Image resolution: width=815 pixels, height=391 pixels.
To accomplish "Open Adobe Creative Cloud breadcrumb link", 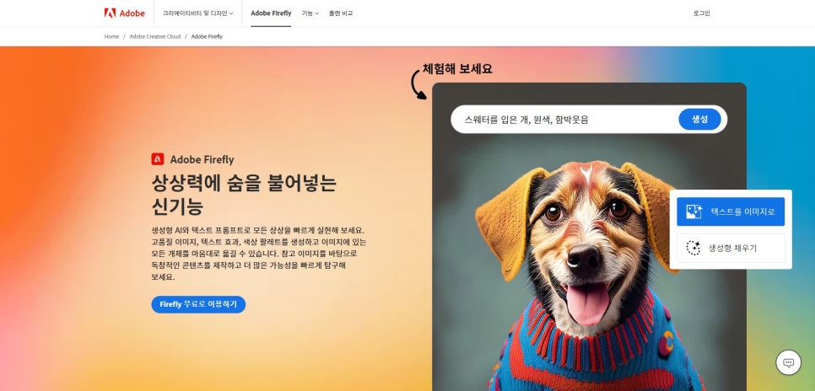I will (155, 36).
